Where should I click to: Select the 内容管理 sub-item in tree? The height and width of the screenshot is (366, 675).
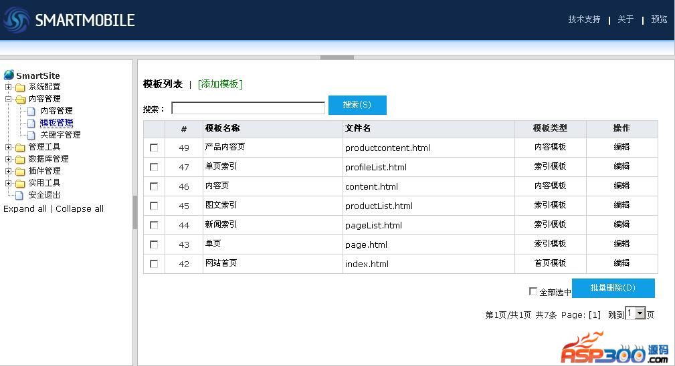coord(56,111)
